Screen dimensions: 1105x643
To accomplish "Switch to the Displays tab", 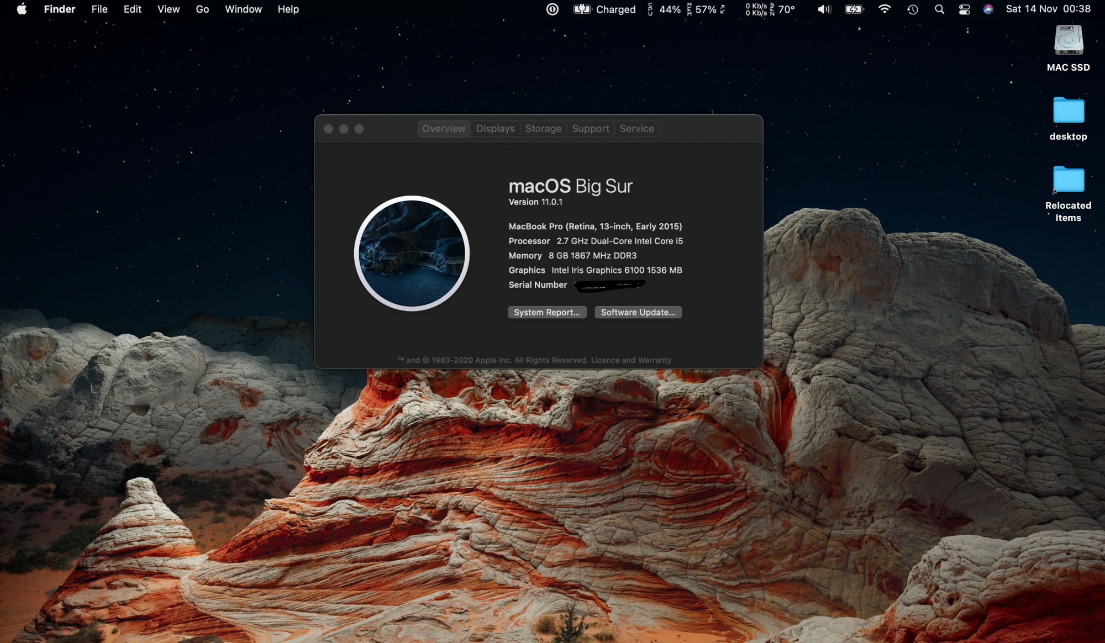I will point(495,129).
